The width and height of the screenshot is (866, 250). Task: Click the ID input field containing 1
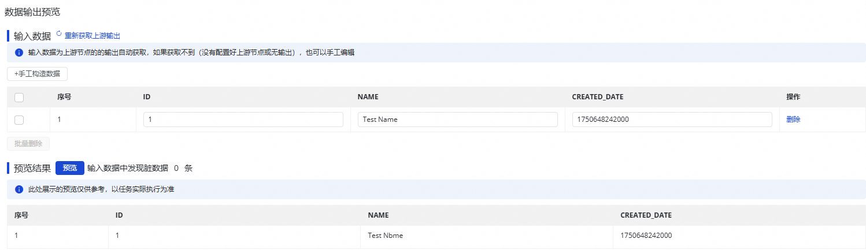[243, 120]
